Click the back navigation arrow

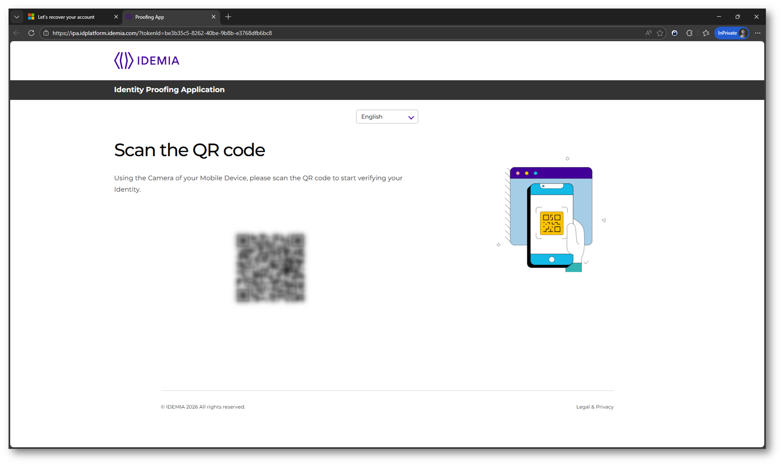[x=17, y=33]
